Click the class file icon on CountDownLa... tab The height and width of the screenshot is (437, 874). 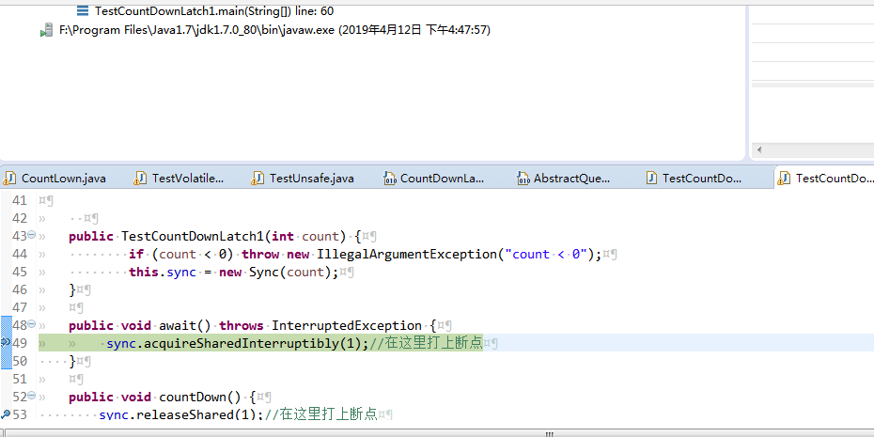coord(389,179)
